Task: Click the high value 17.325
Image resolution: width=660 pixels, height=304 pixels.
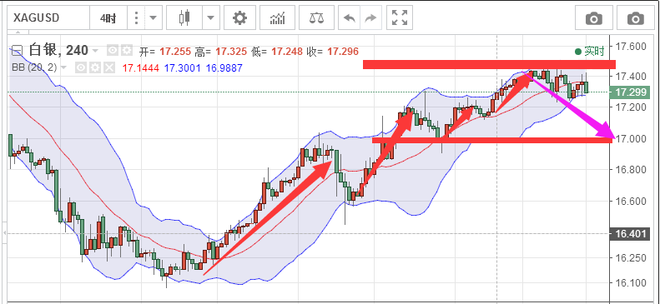Action: [230, 52]
